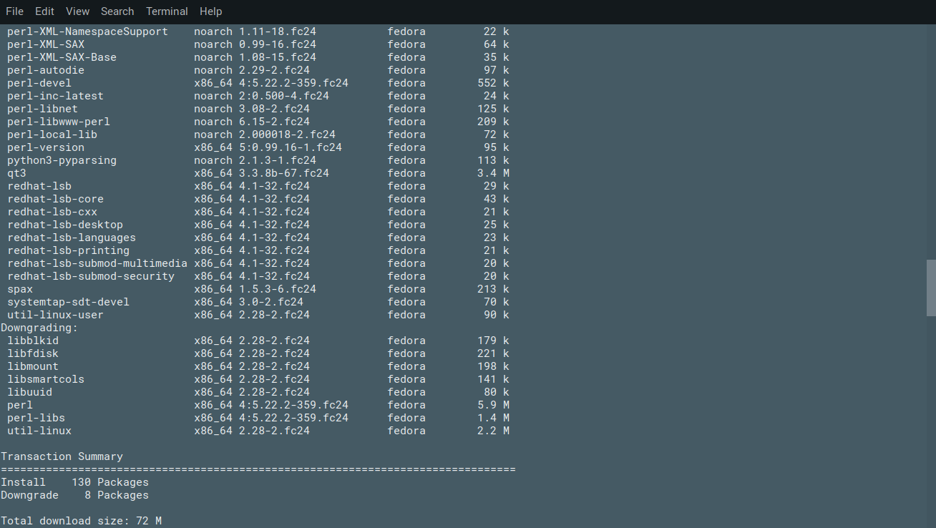
Task: Click the version 6.15-2.fc24 text
Action: click(274, 122)
